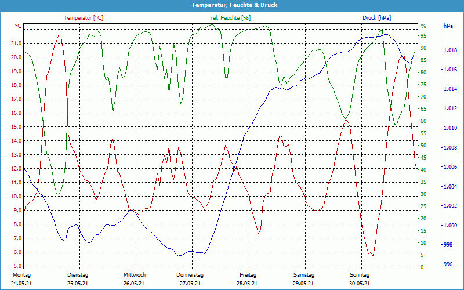Click the 'Montag' day label

point(21,275)
